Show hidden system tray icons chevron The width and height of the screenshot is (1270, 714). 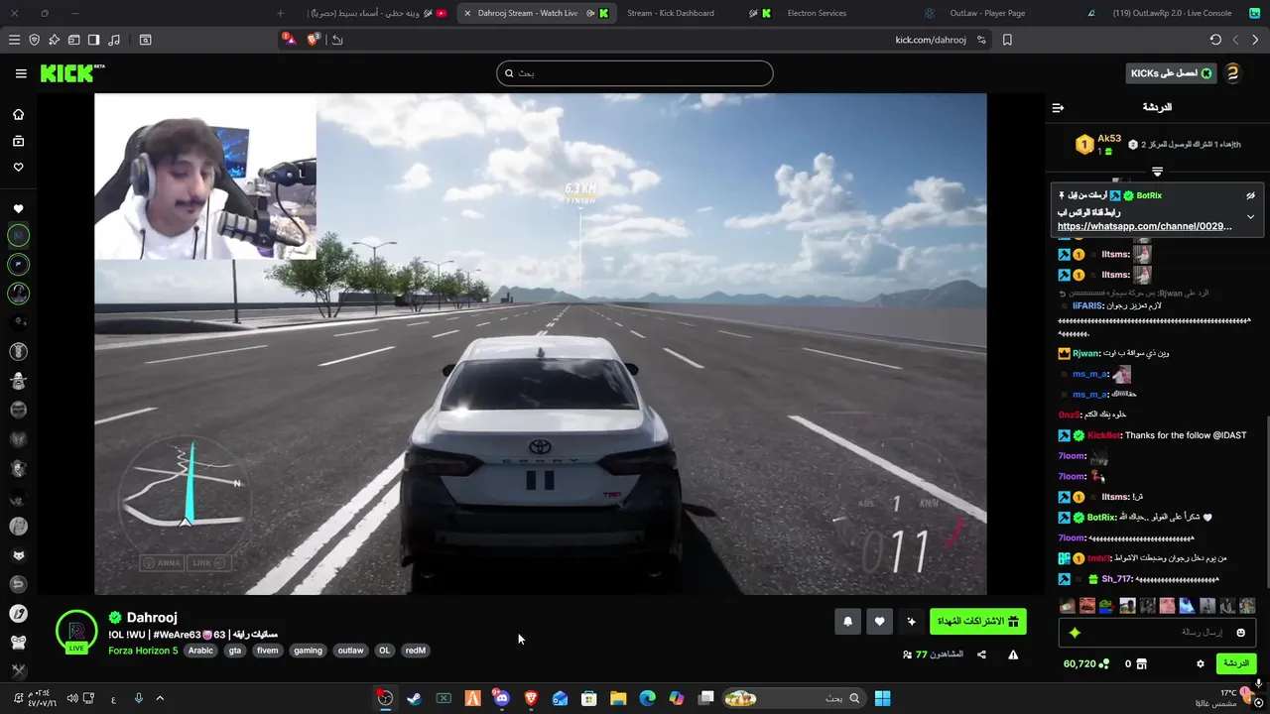click(x=160, y=698)
